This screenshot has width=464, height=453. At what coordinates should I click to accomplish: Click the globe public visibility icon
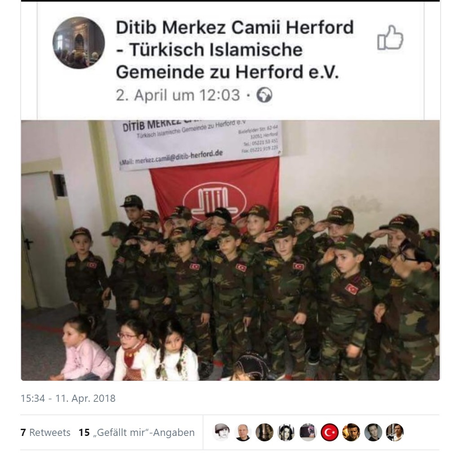coord(264,95)
